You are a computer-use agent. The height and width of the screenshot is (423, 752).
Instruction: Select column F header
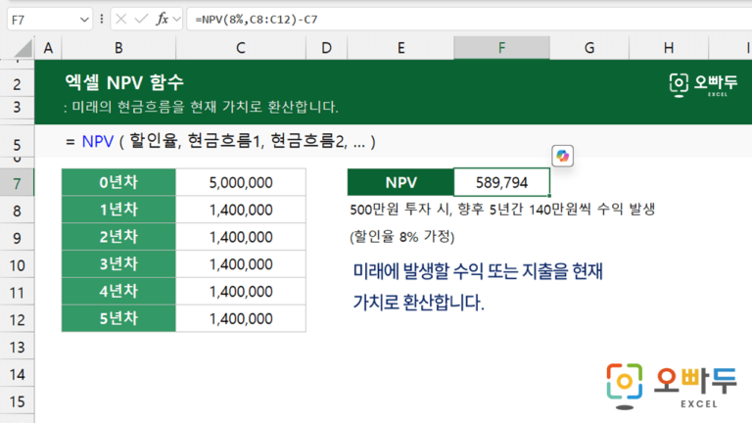[x=501, y=48]
